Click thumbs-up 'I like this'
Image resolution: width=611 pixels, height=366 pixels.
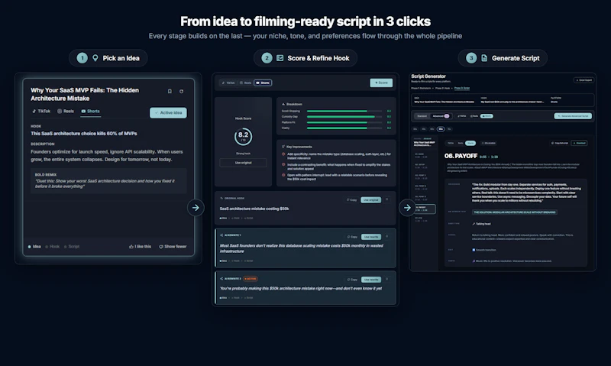pyautogui.click(x=141, y=246)
